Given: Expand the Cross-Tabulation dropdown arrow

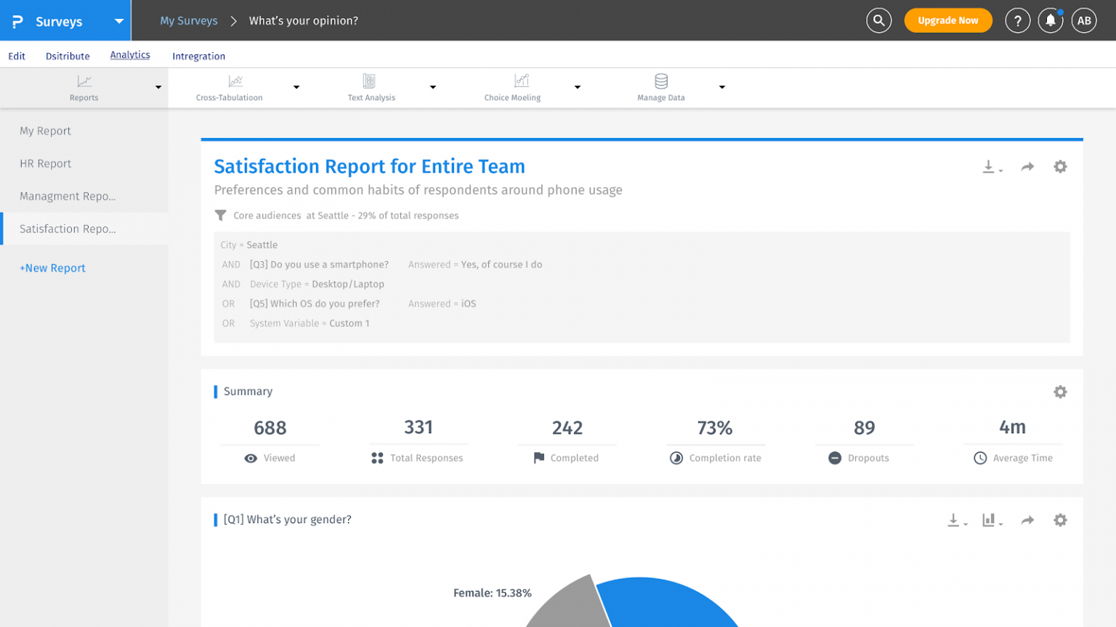Looking at the screenshot, I should pos(296,87).
